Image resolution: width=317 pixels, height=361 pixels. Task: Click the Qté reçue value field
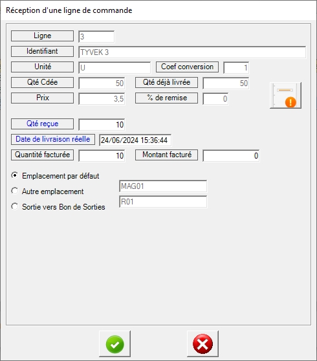pyautogui.click(x=102, y=125)
